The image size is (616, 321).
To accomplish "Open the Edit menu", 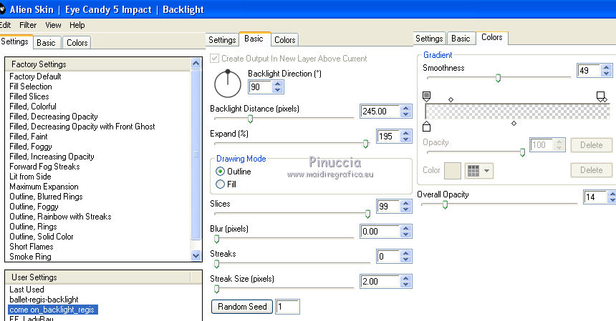I will tap(5, 25).
